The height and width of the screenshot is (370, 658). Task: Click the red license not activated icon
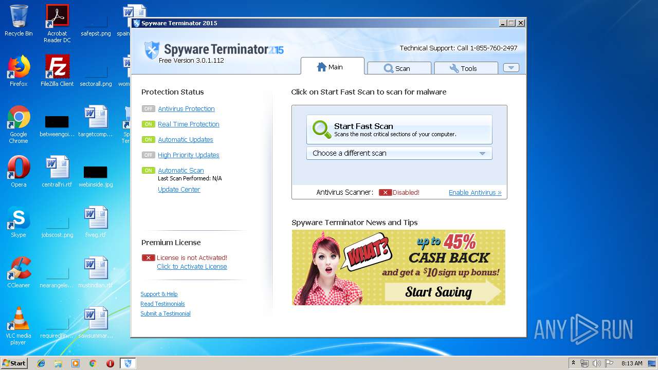pyautogui.click(x=149, y=257)
